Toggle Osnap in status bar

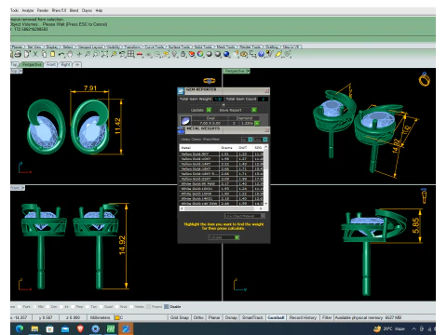[x=231, y=317]
